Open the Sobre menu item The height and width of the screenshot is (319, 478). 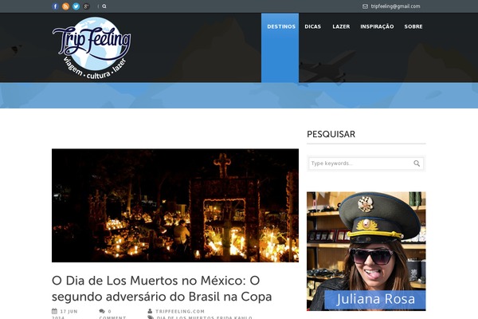click(x=413, y=26)
